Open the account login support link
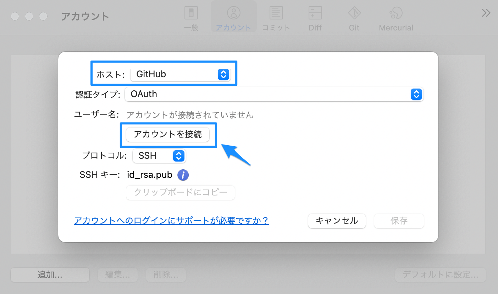 click(171, 221)
